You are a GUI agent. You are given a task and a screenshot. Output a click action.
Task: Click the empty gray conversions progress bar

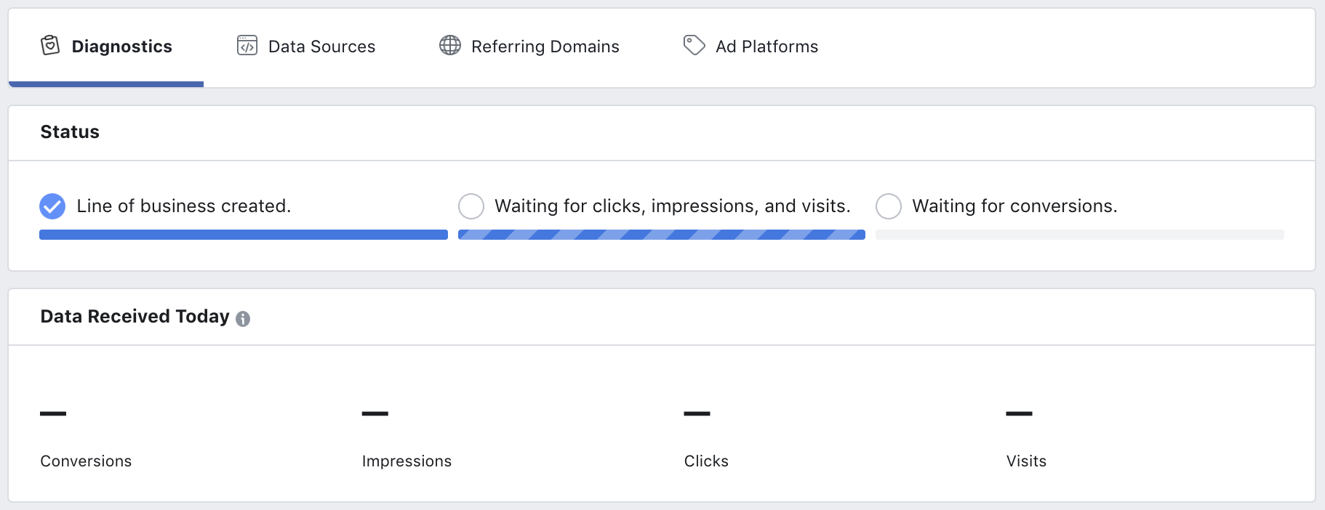pyautogui.click(x=1080, y=235)
